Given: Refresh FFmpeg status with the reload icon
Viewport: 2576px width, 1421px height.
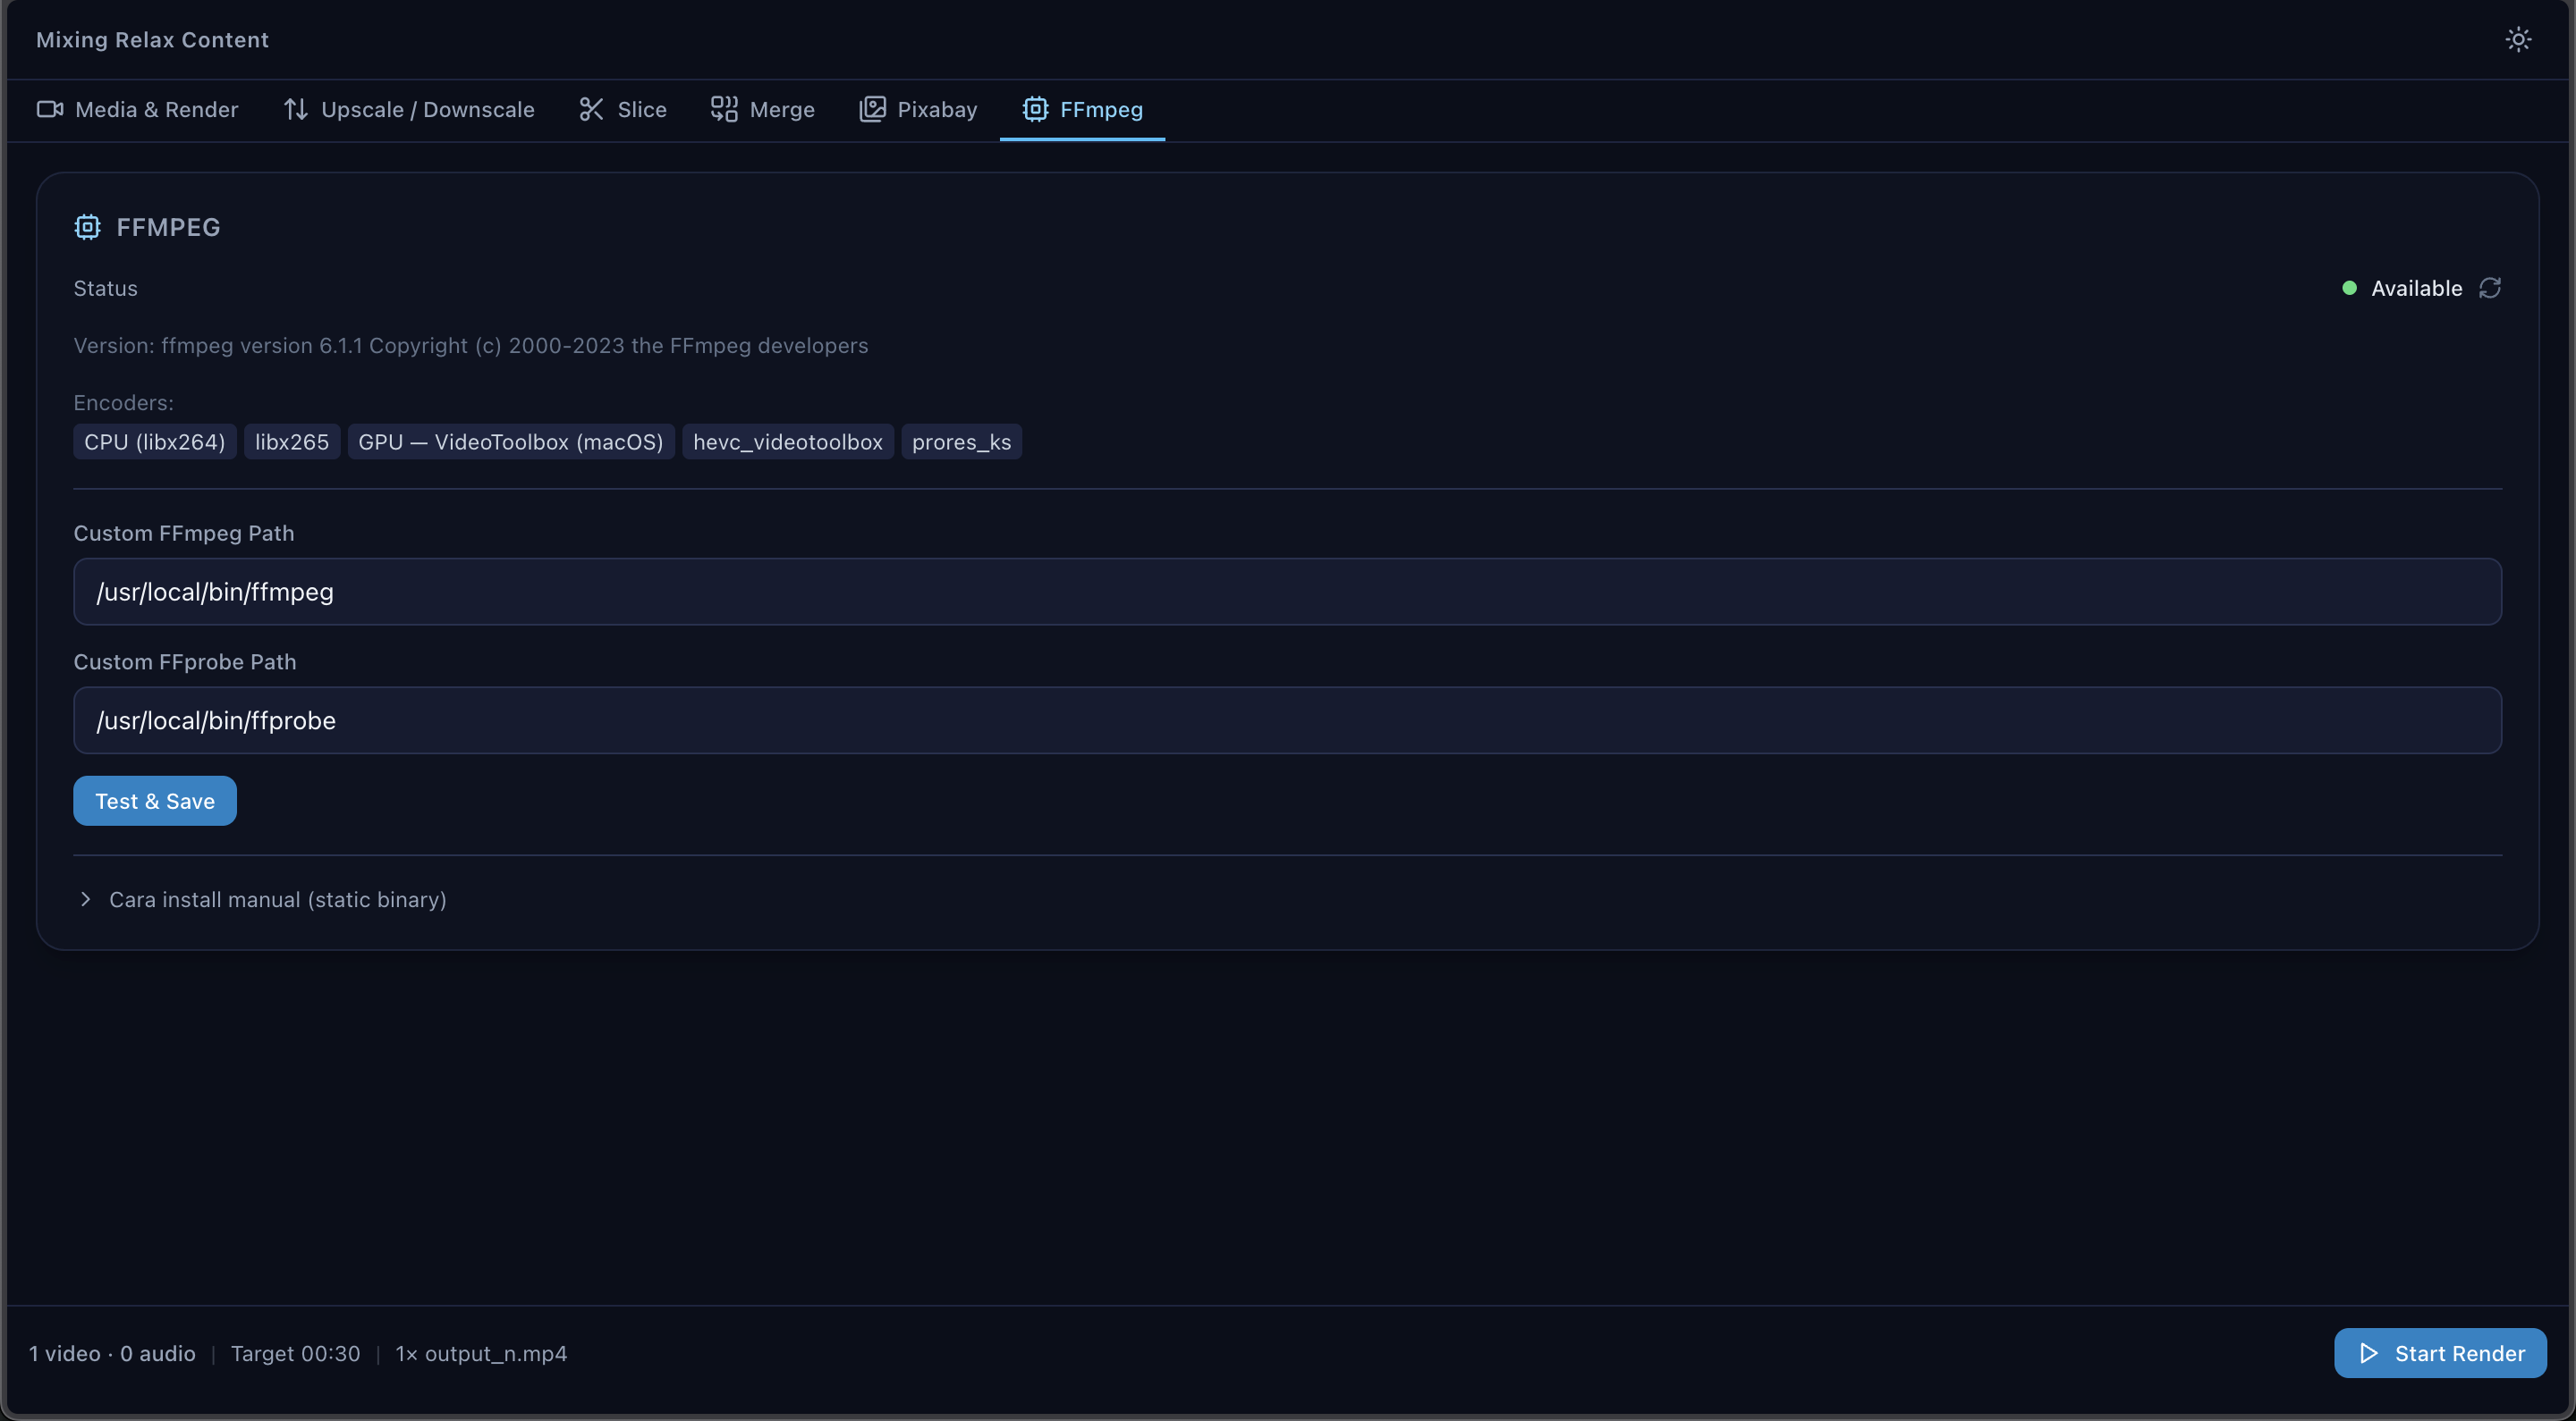Looking at the screenshot, I should pyautogui.click(x=2490, y=288).
